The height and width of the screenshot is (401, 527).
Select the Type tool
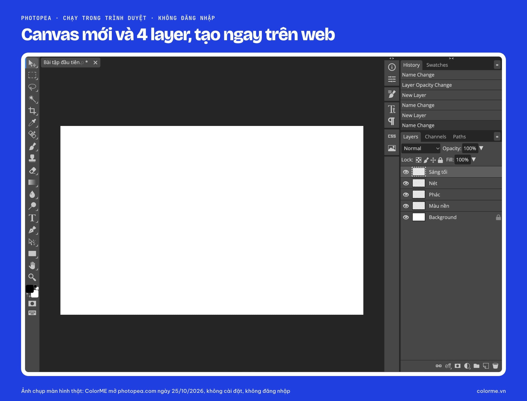coord(32,218)
